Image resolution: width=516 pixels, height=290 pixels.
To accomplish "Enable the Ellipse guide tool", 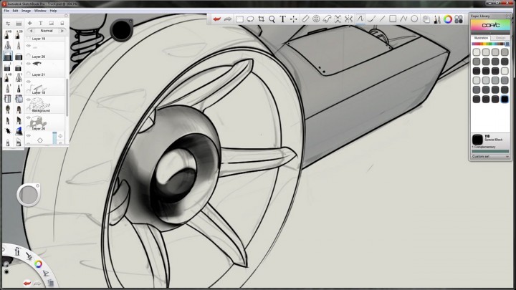I will tap(316, 19).
